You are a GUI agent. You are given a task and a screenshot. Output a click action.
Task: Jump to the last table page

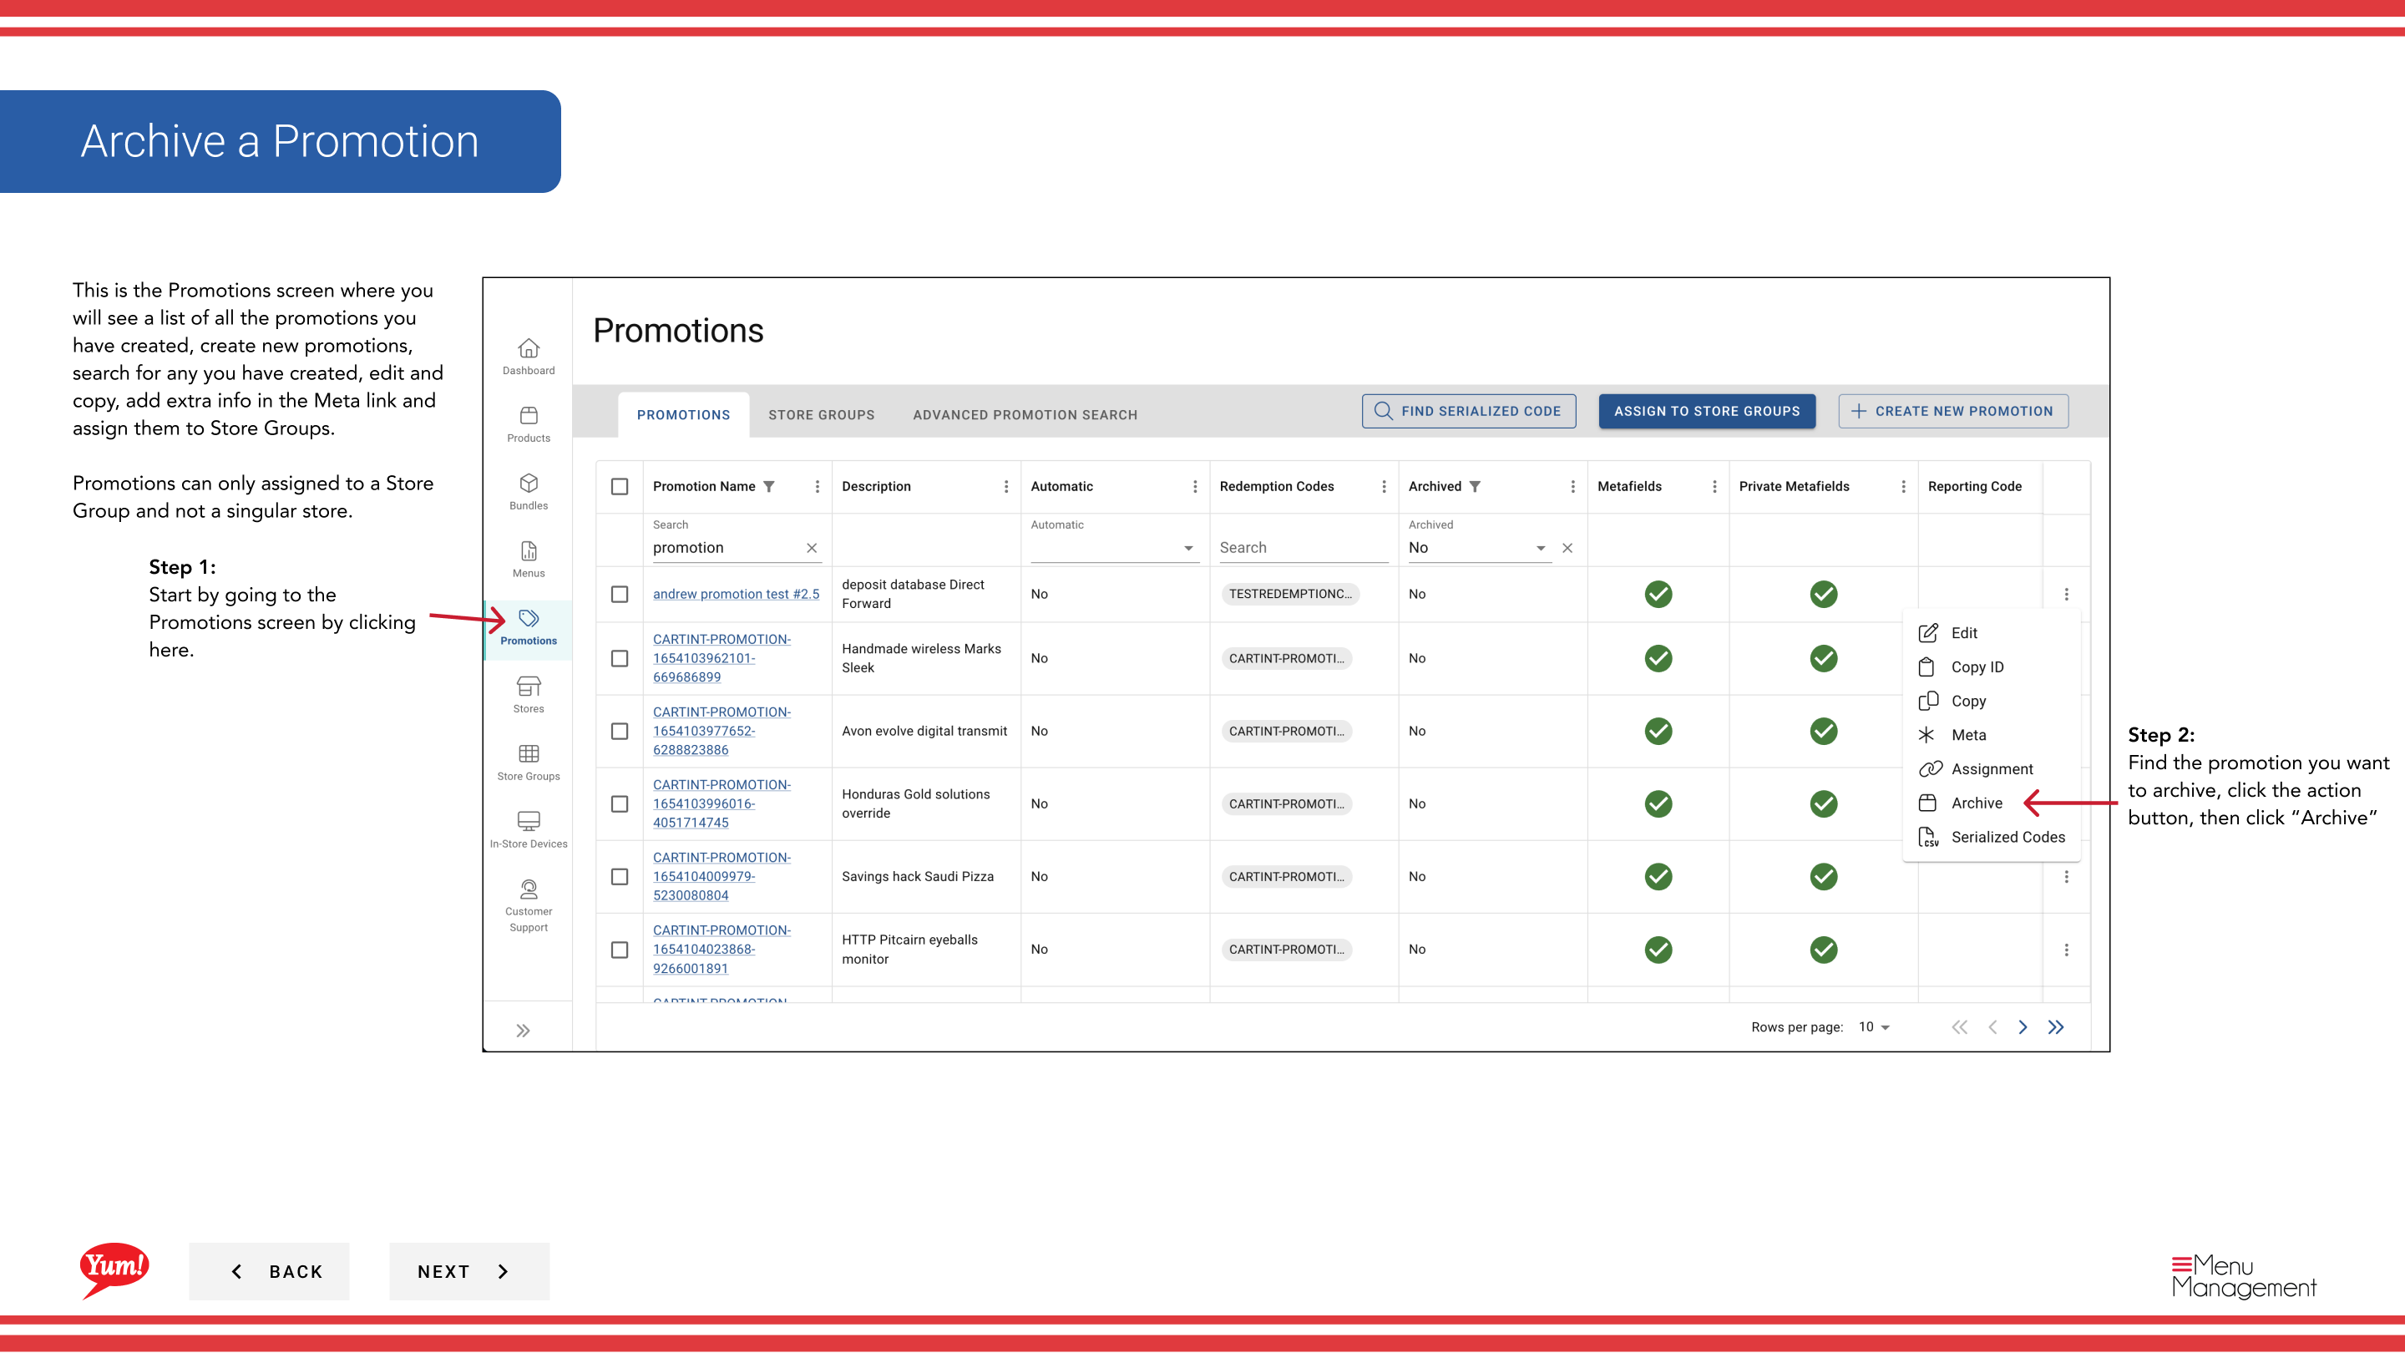[x=2056, y=1027]
